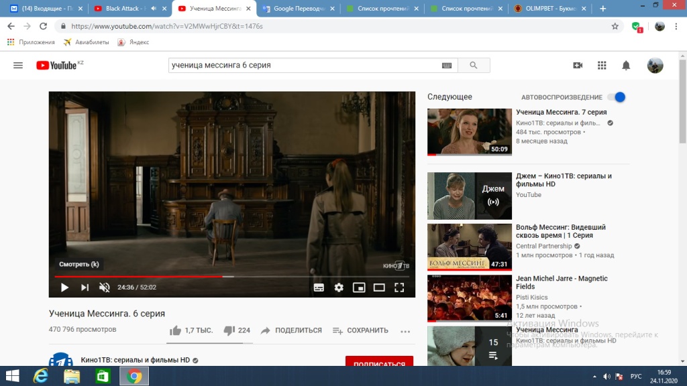Open Jean Michel Jarre Magnetic Fields thumbnail
Image resolution: width=687 pixels, height=386 pixels.
click(469, 298)
